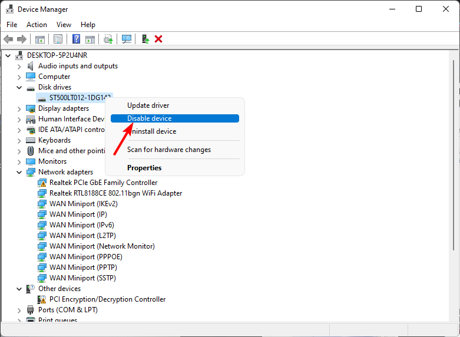Click the Computer category monitor icon
This screenshot has height=337, width=460.
(31, 77)
